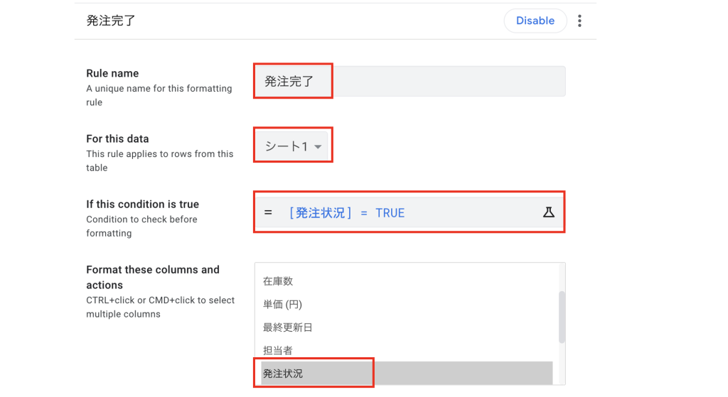
Task: Click the [発注状況] column reference in formula
Action: click(320, 212)
